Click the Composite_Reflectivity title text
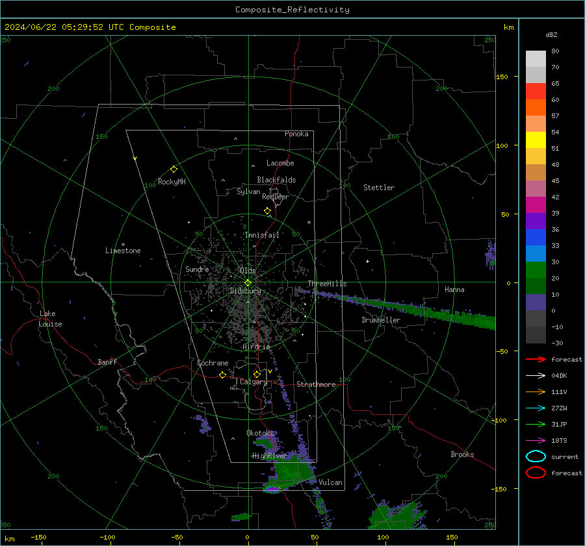Screen dimensions: 585x546 coord(292,10)
